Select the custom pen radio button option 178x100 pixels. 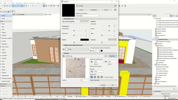(x=91, y=51)
